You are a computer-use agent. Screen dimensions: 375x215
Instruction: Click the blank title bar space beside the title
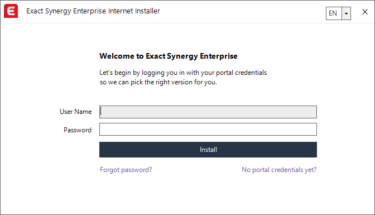coord(242,12)
